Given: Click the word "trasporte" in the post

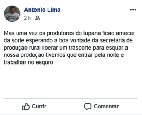Looking at the screenshot, I should point(80,48).
